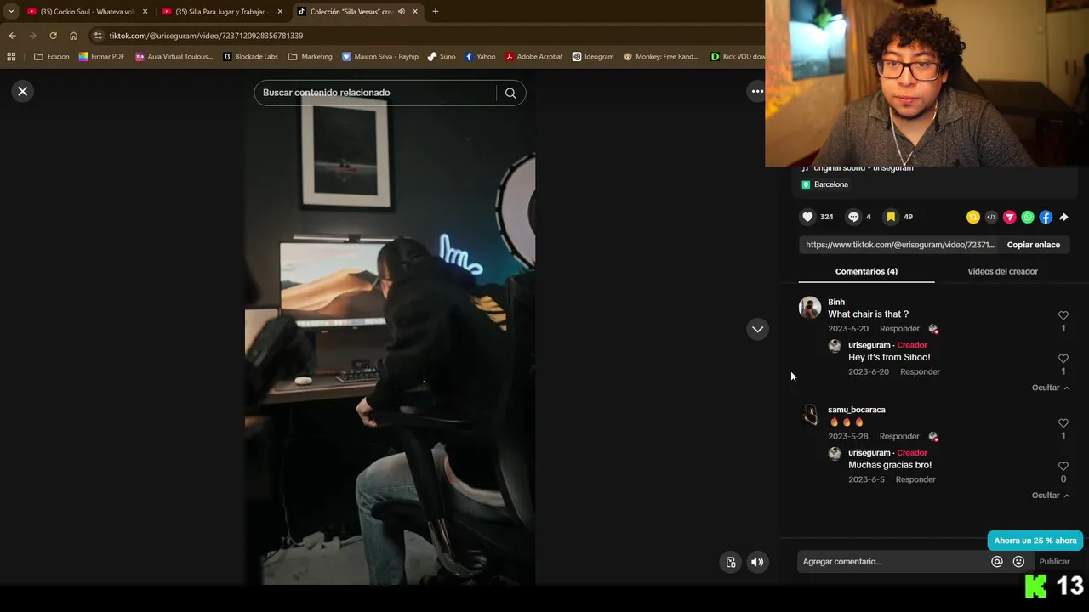Reply to Binh's comment via Responder
Screen dimensions: 1089x612
pyautogui.click(x=899, y=329)
